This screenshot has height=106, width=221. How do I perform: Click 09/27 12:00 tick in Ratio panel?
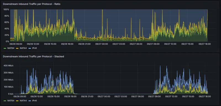(170, 44)
